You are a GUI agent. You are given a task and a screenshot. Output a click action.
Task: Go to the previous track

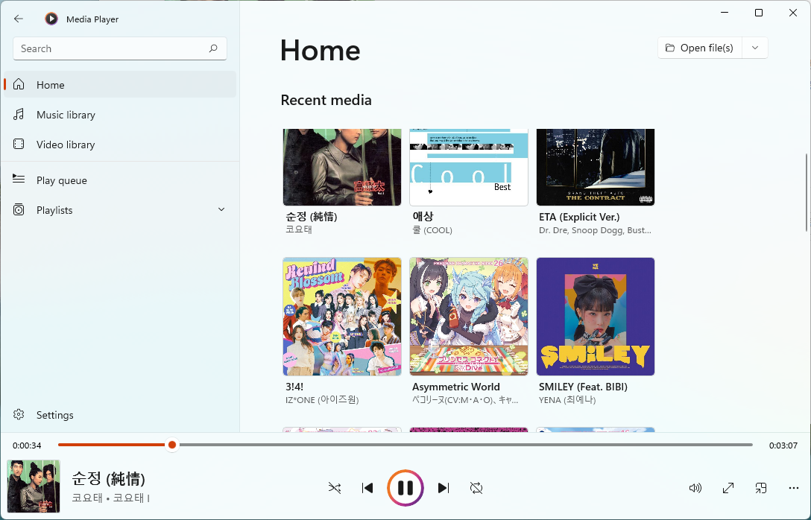367,488
